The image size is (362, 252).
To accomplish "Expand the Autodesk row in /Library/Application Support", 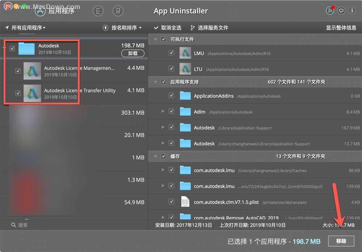I will tap(163, 127).
